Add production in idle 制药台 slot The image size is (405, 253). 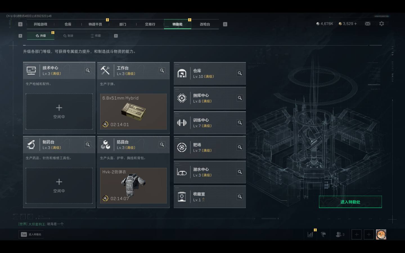(x=59, y=186)
